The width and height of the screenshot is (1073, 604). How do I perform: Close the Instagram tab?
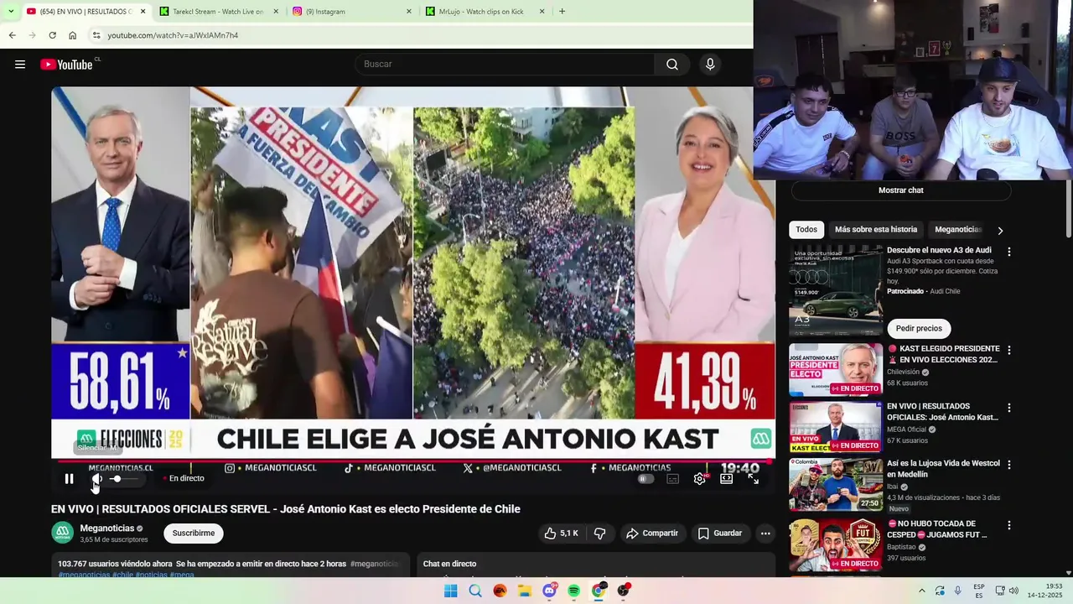409,12
